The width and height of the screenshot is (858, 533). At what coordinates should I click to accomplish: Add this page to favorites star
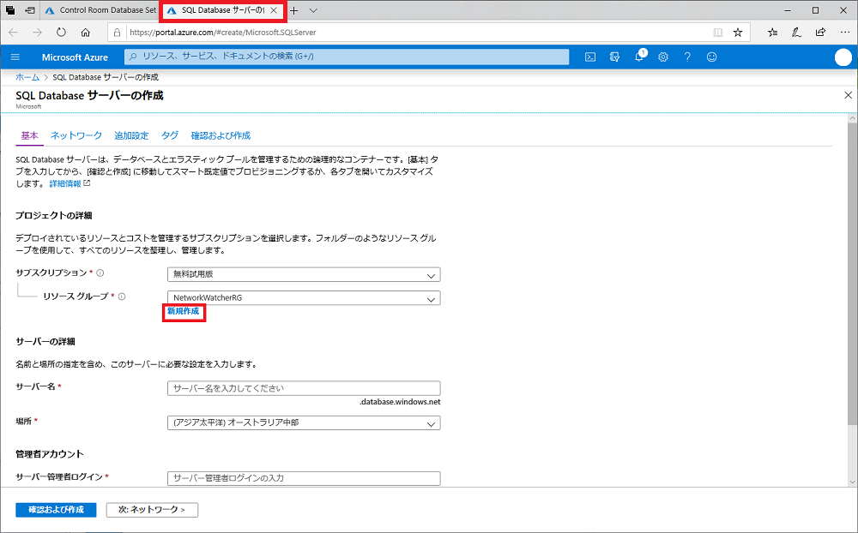[x=738, y=33]
